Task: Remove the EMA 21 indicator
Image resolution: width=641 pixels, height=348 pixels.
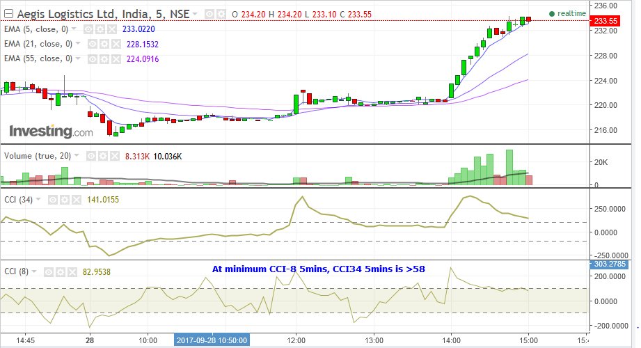Action: coord(116,44)
